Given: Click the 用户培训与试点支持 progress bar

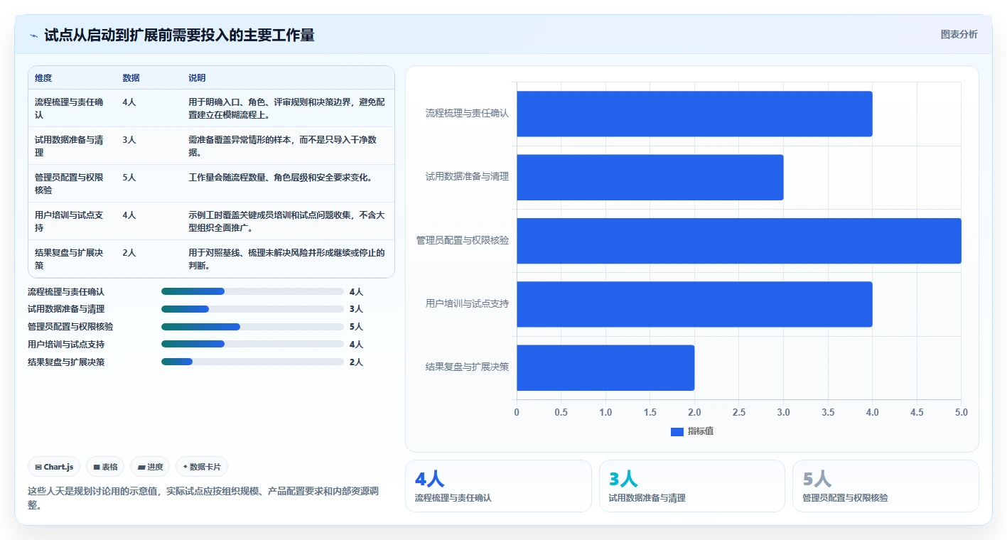Looking at the screenshot, I should coord(252,344).
